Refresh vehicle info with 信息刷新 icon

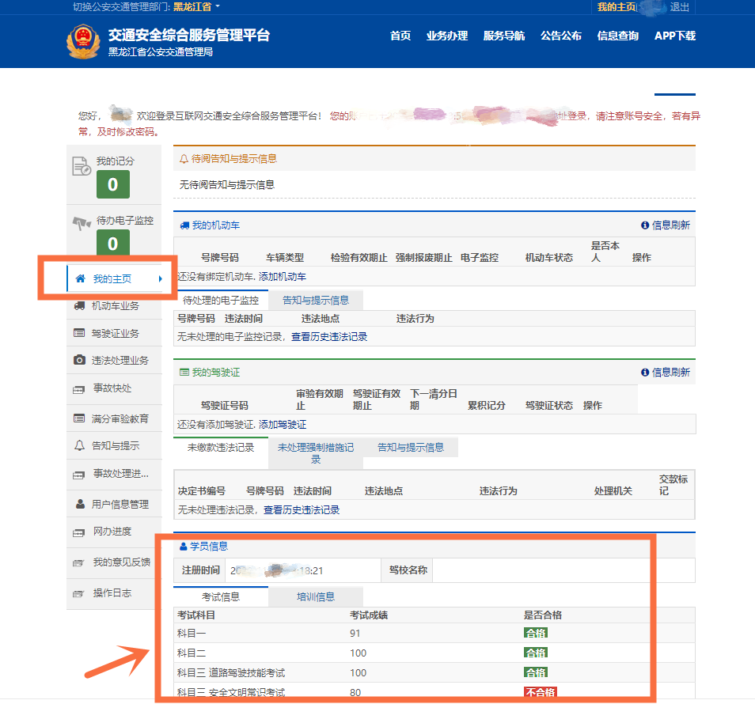(x=645, y=225)
